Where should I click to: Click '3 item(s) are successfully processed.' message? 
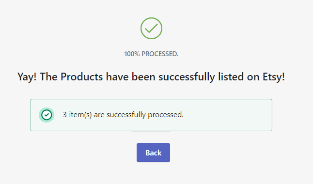123,115
